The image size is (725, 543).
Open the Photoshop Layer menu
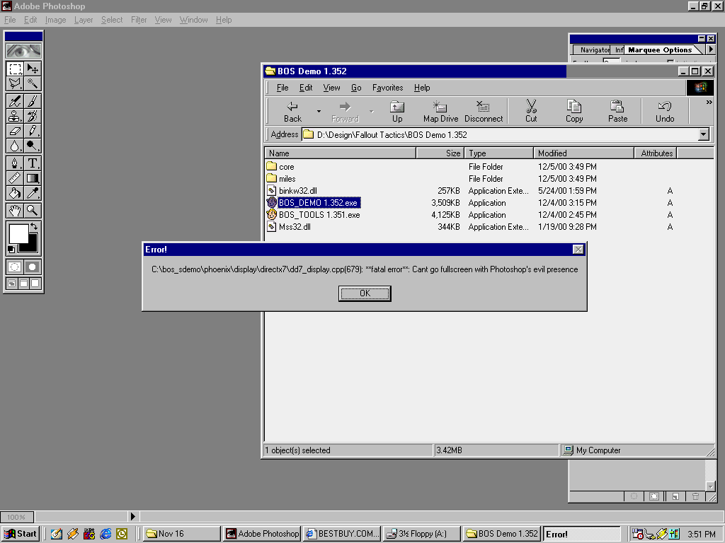(x=84, y=20)
